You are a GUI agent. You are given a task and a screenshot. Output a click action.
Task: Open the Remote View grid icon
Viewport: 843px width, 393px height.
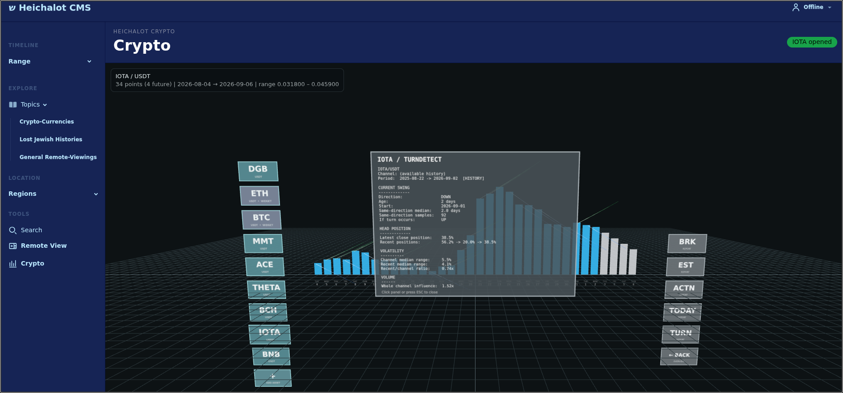(x=13, y=246)
